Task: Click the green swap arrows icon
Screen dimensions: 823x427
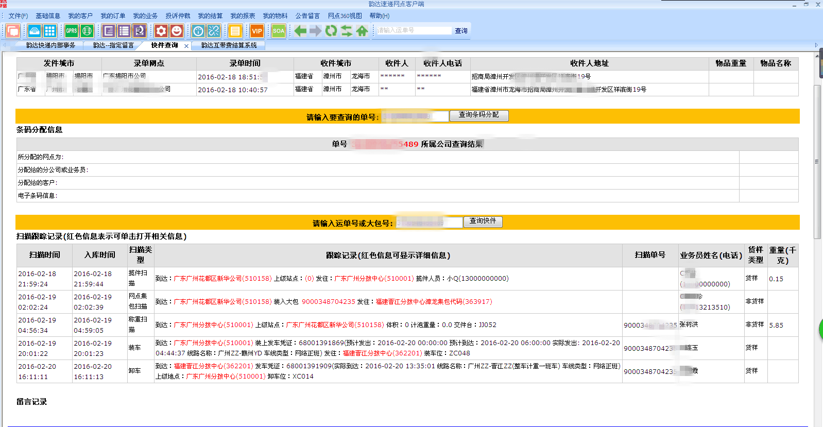Action: [x=347, y=31]
